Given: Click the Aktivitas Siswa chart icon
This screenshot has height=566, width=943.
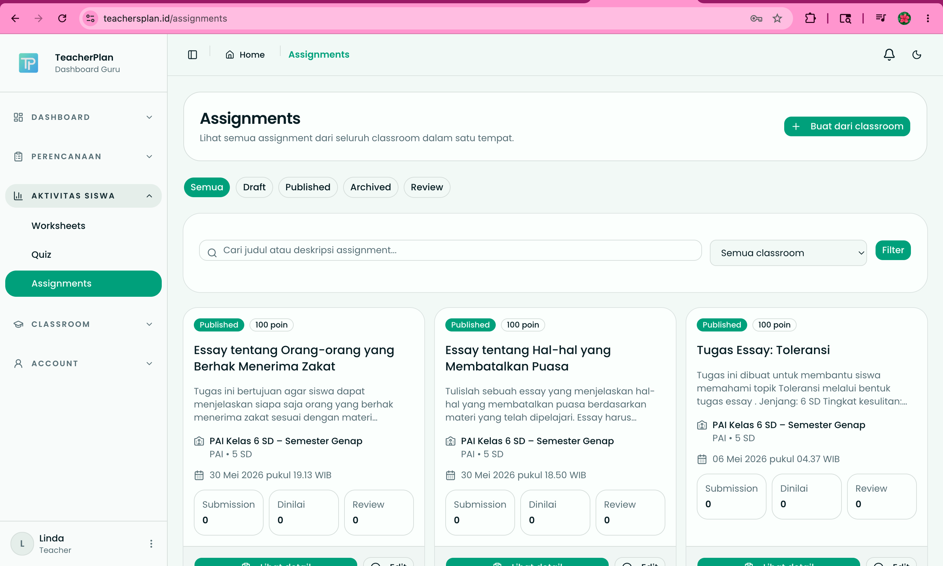Looking at the screenshot, I should point(18,196).
